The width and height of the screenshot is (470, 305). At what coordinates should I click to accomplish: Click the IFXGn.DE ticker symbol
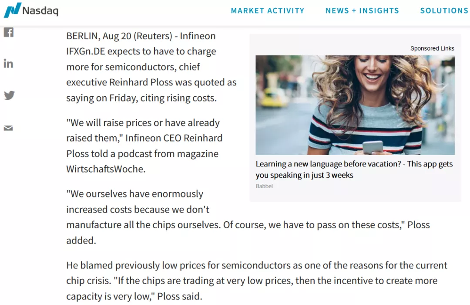[x=86, y=51]
